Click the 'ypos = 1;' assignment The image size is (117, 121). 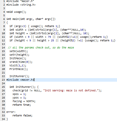tap(19, 98)
